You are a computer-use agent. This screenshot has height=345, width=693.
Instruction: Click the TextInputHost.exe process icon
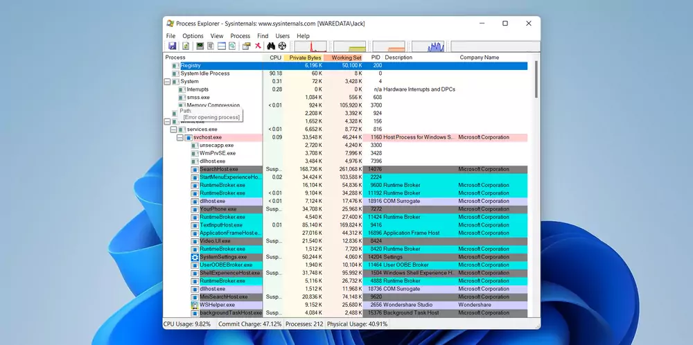click(195, 225)
